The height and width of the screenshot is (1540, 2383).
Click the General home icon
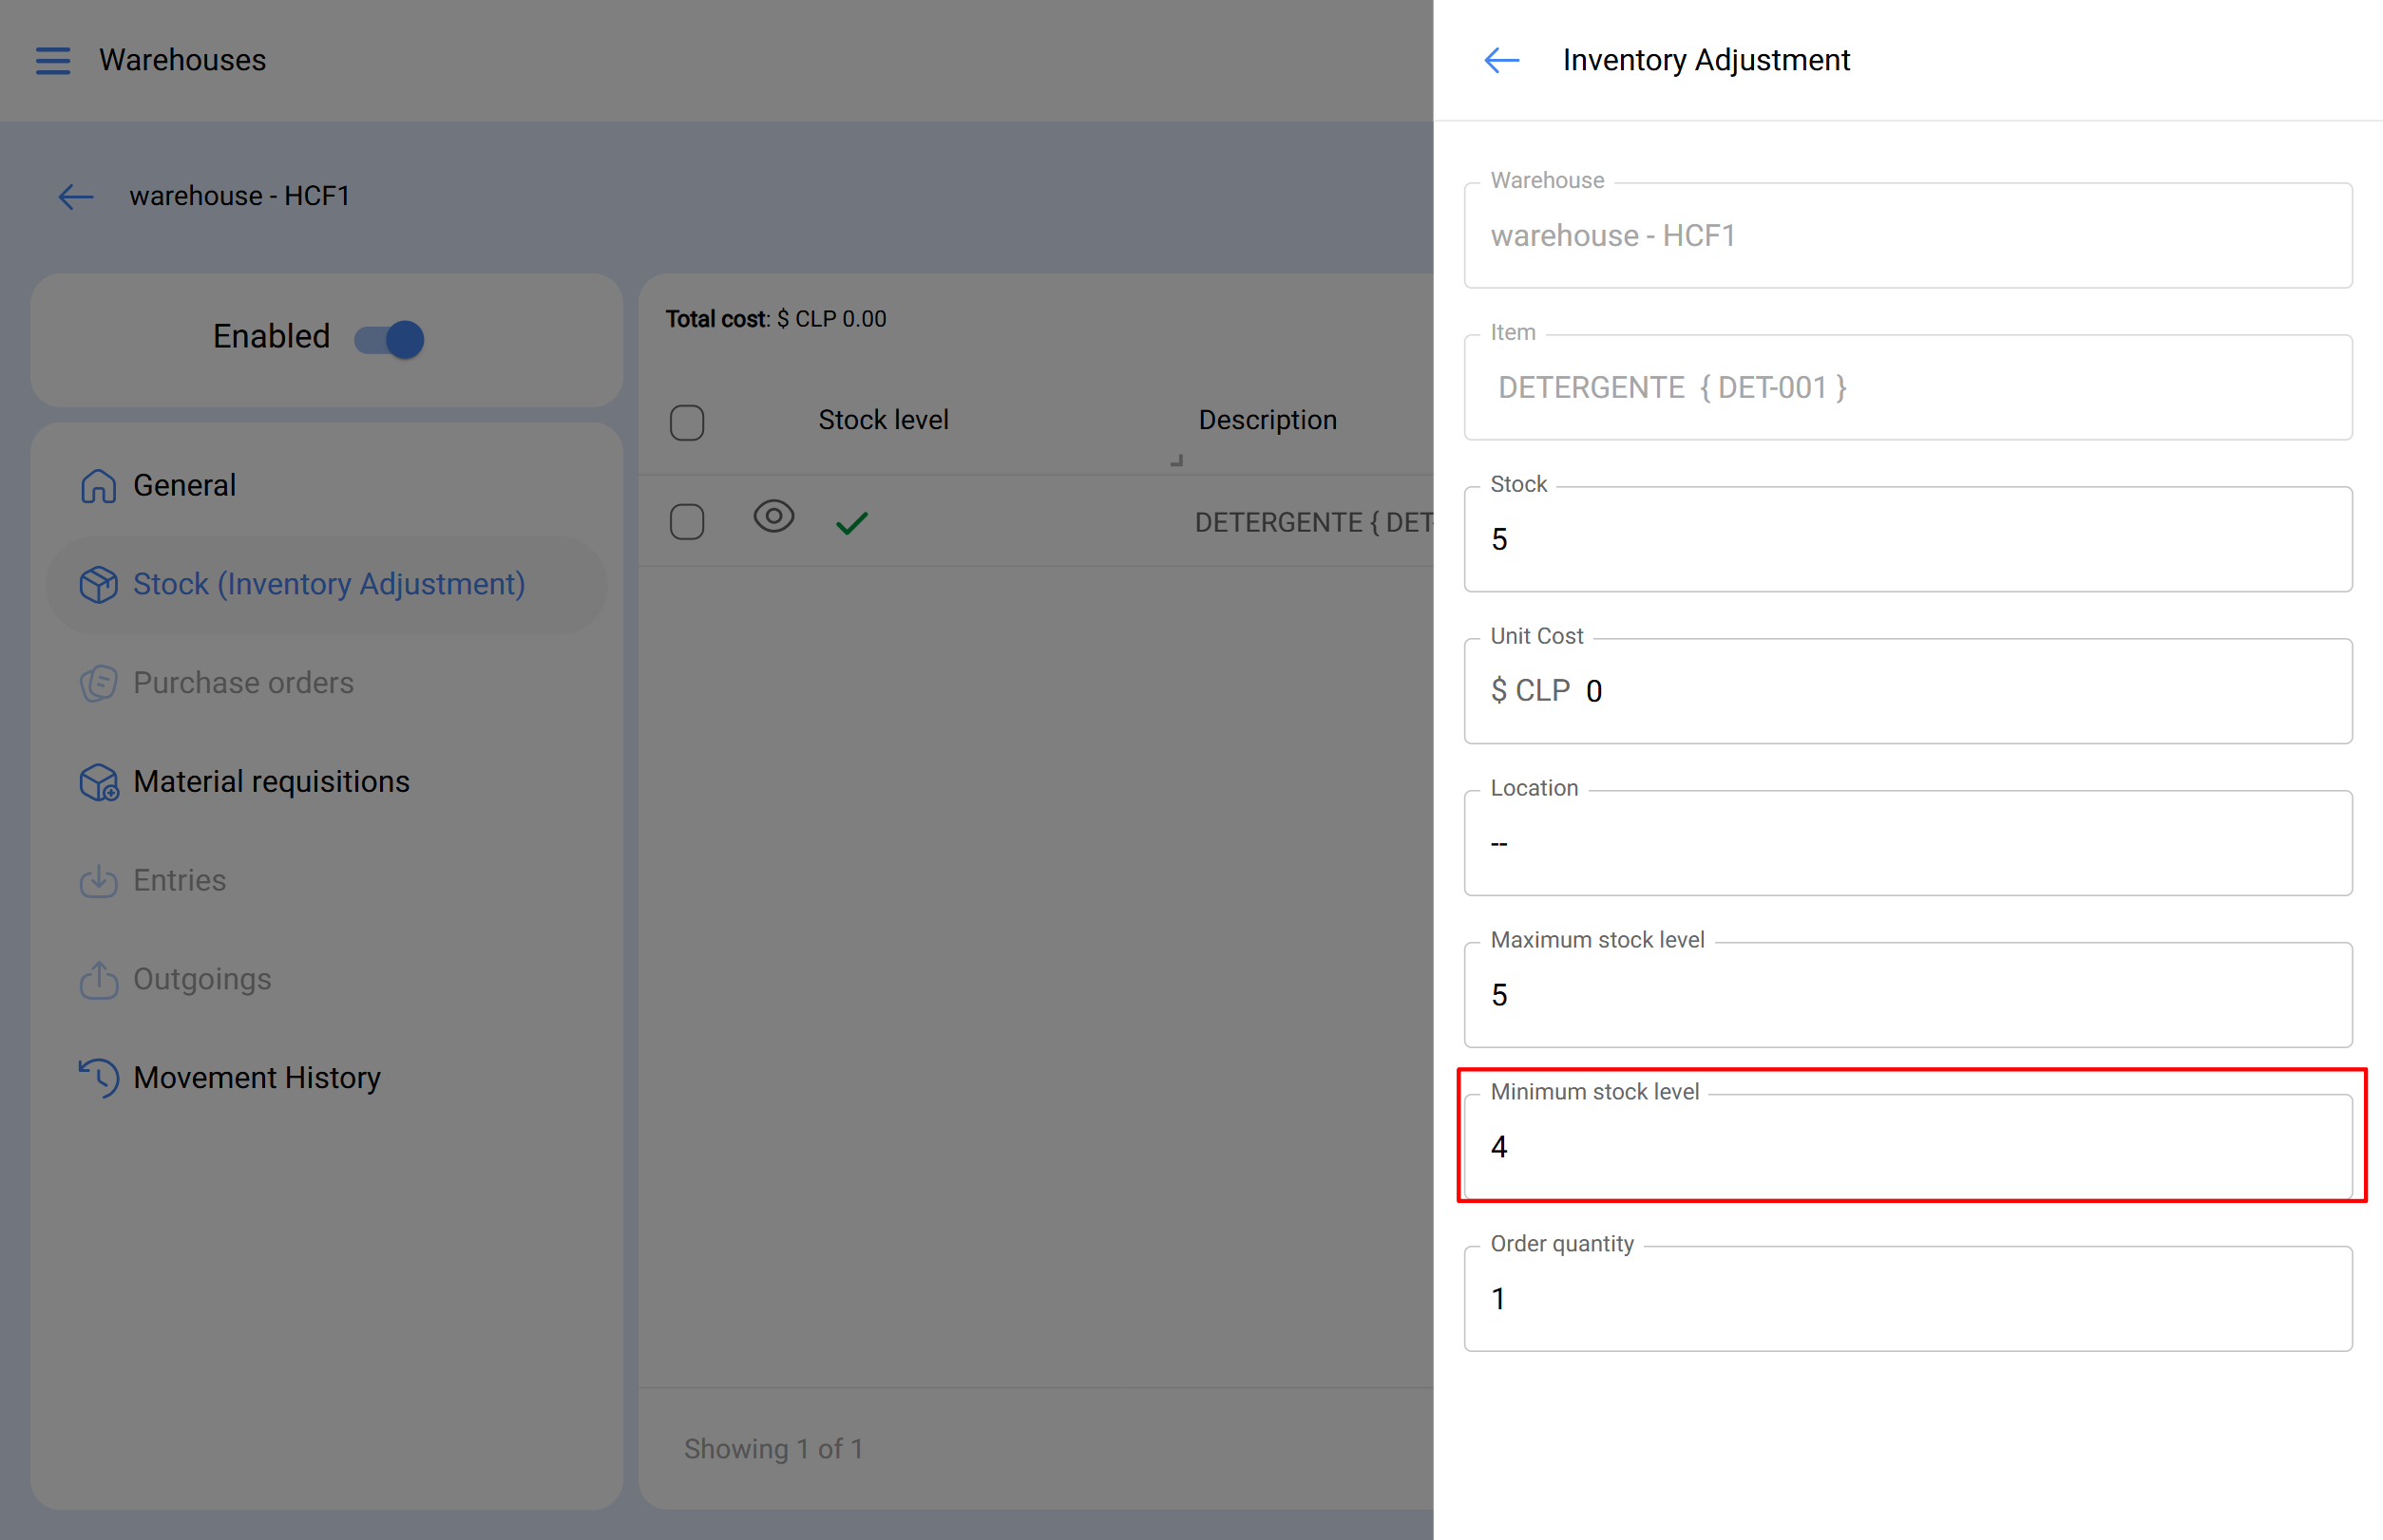click(98, 486)
